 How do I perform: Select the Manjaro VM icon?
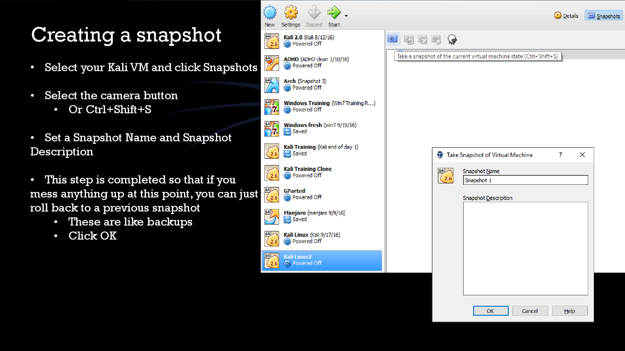[271, 216]
